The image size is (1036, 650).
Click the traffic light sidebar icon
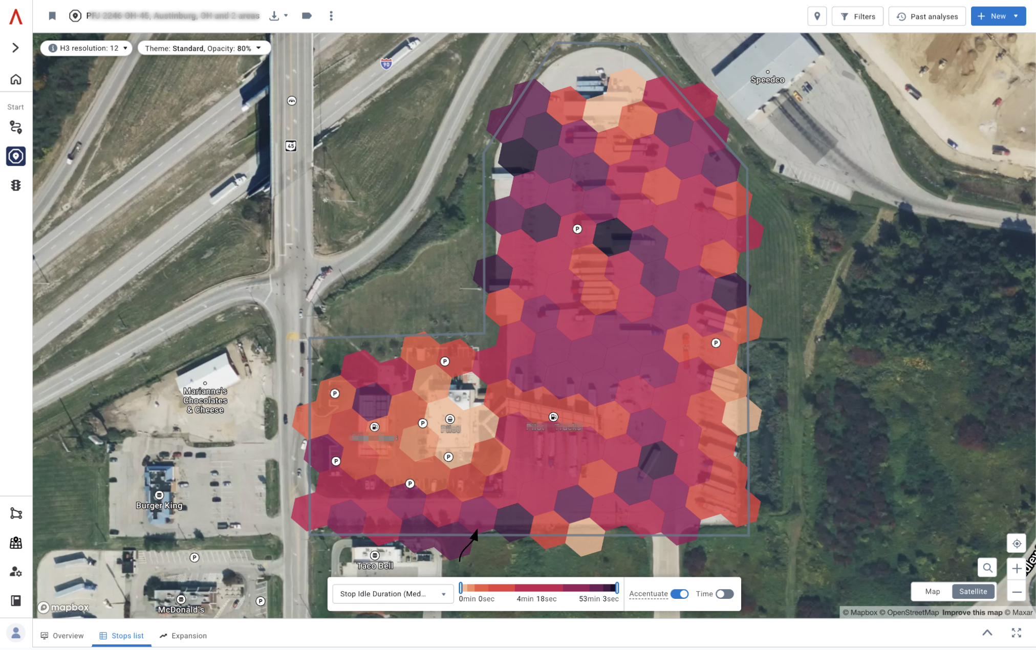(x=16, y=185)
